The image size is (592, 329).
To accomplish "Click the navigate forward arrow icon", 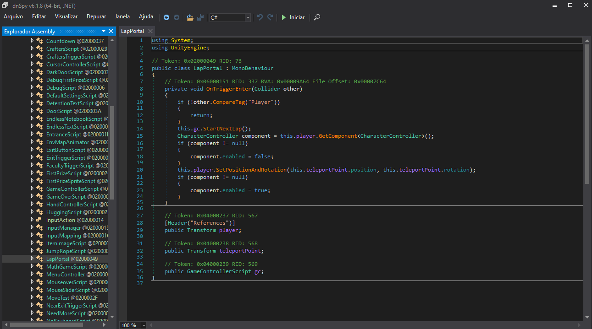I will coord(177,17).
